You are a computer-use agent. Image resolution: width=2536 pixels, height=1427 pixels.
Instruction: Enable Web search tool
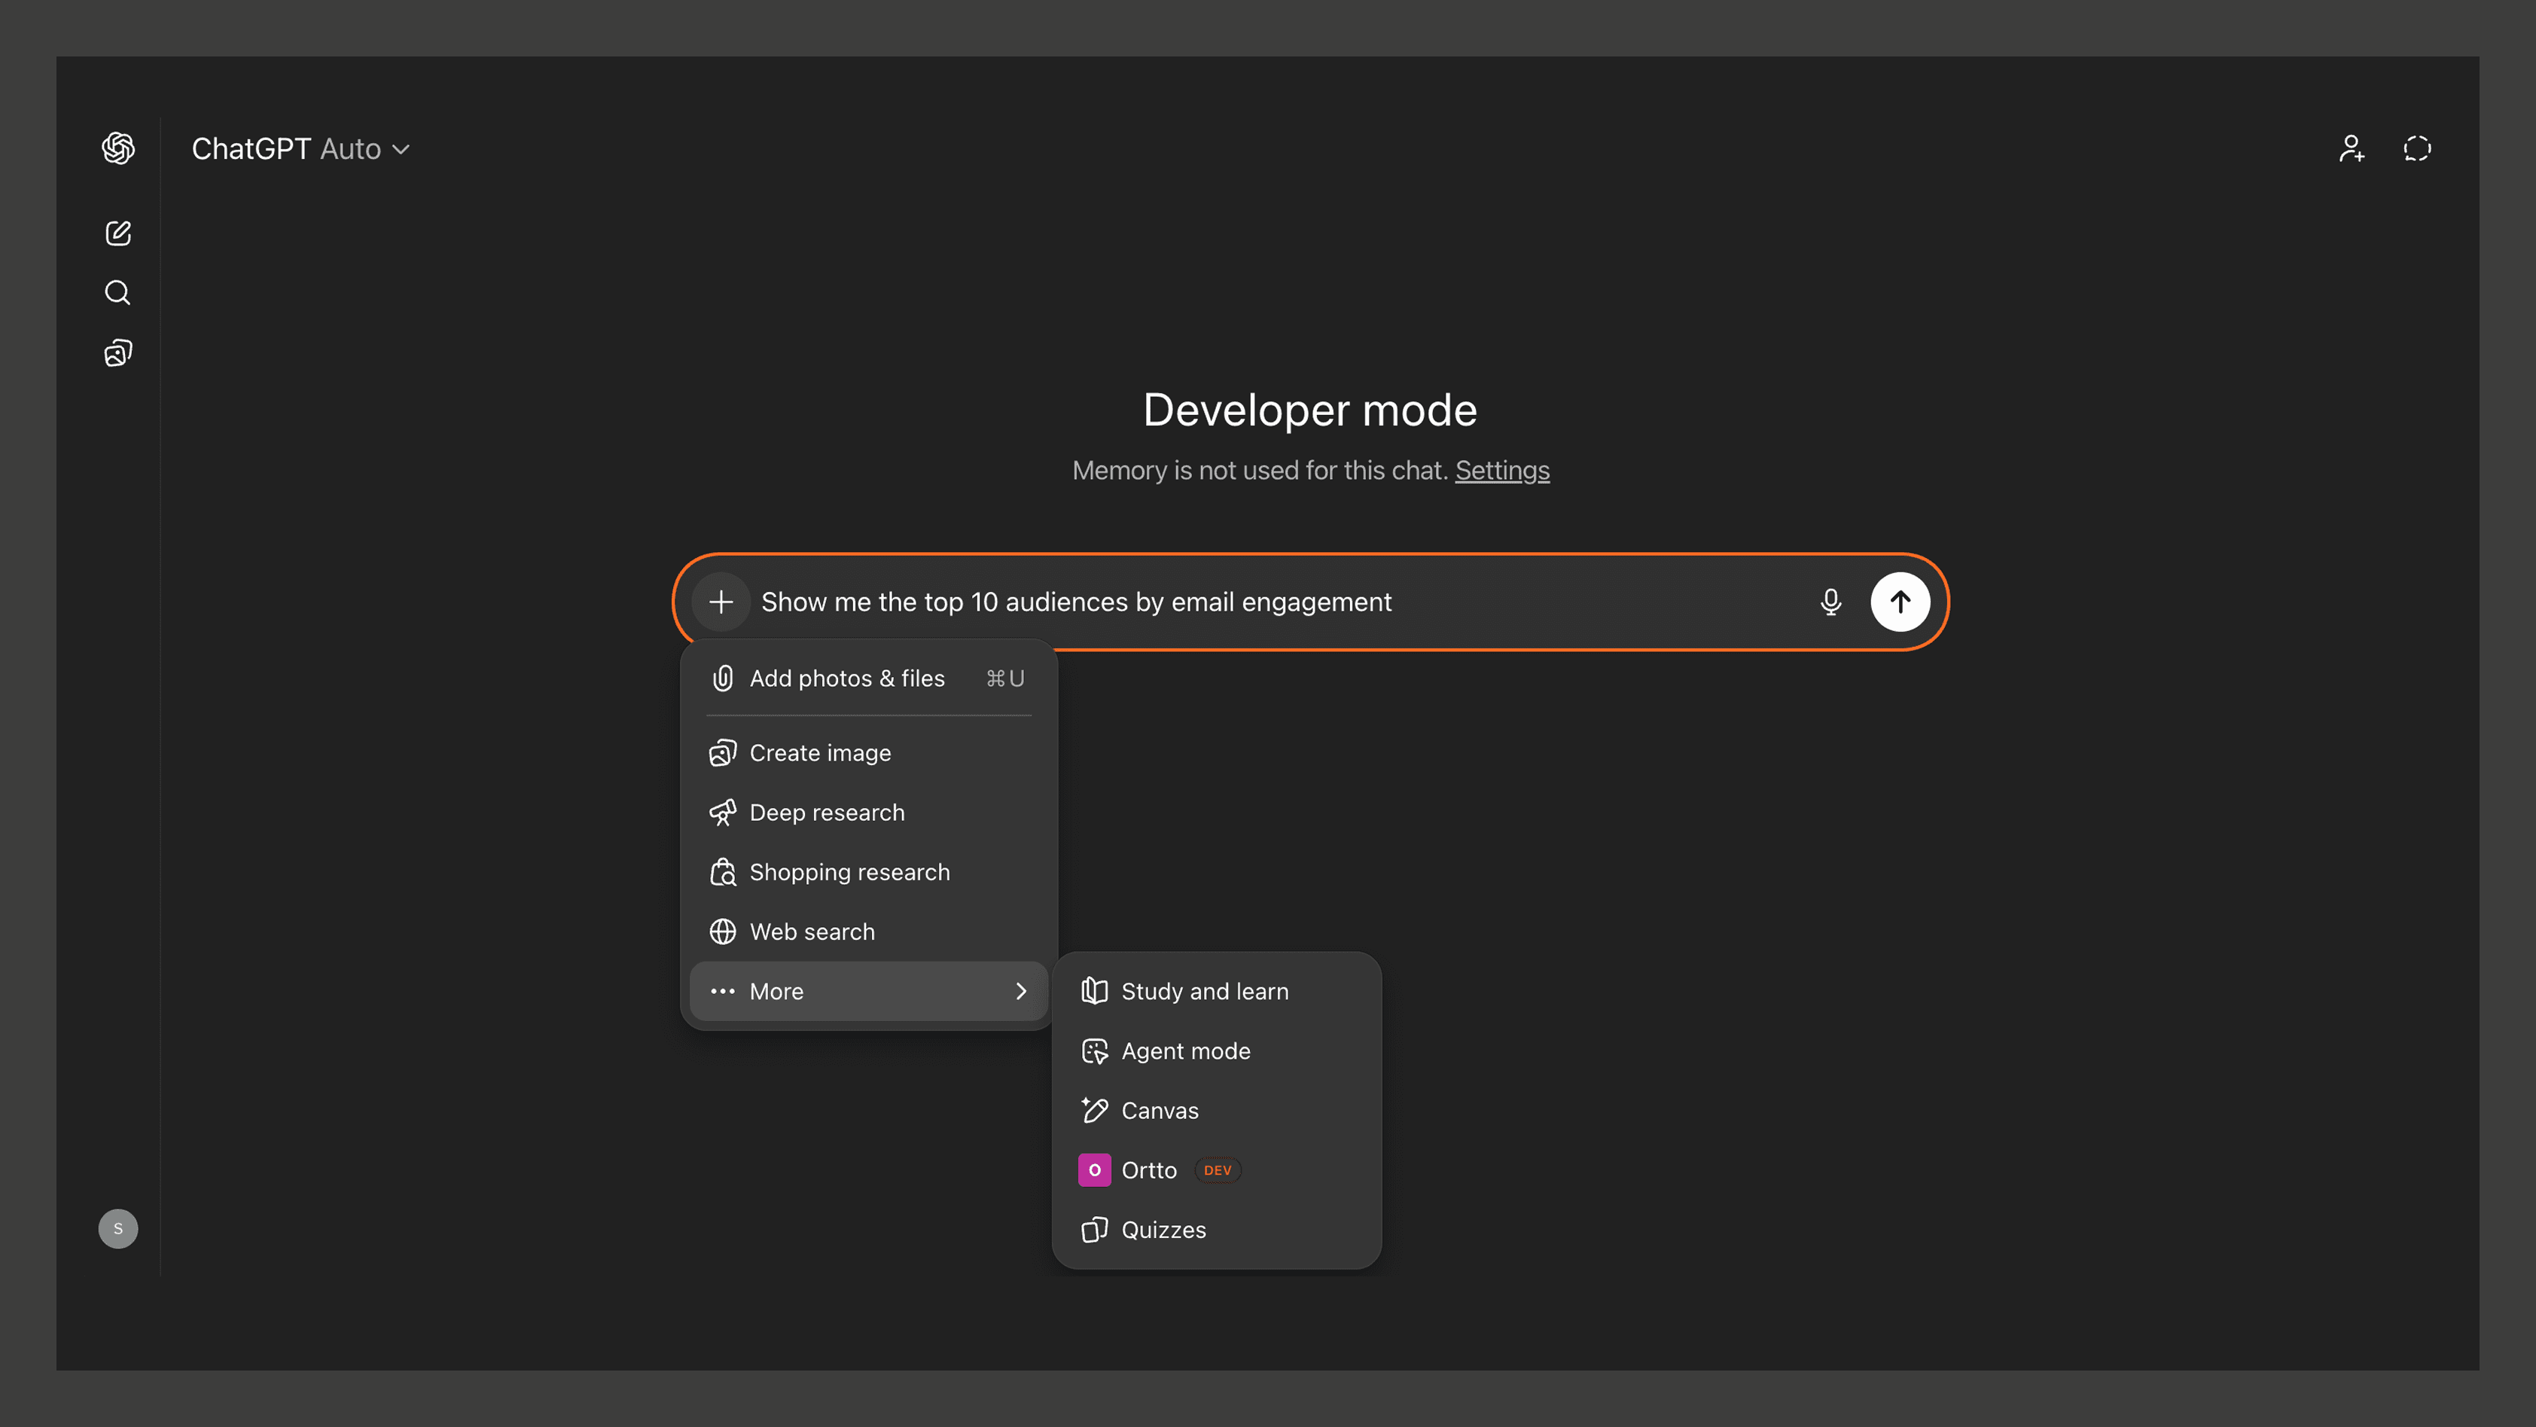(811, 932)
